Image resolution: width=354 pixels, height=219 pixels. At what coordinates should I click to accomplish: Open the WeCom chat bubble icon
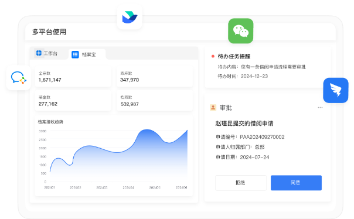click(x=19, y=78)
